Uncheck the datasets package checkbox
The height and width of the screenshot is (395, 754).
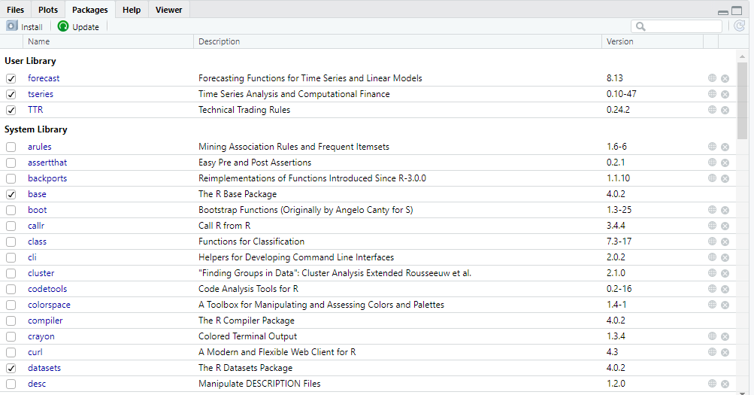(x=11, y=368)
